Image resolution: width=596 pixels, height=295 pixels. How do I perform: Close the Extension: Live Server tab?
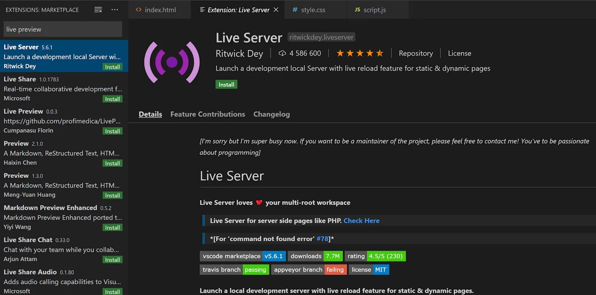coord(276,10)
